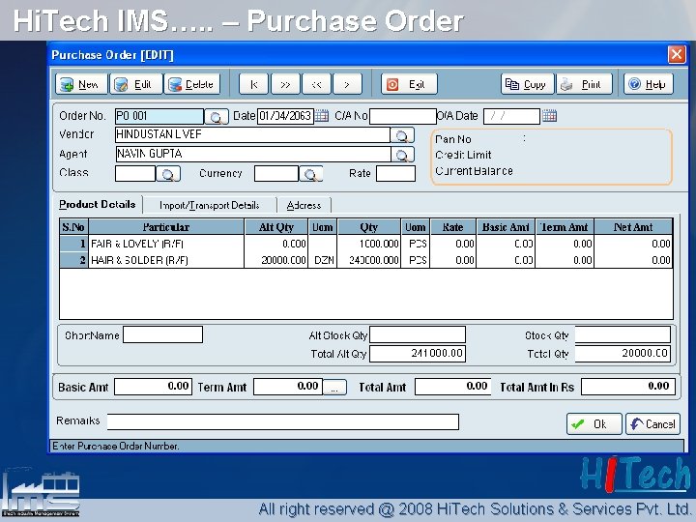
Task: Click the Copy toolbar button
Action: click(528, 84)
